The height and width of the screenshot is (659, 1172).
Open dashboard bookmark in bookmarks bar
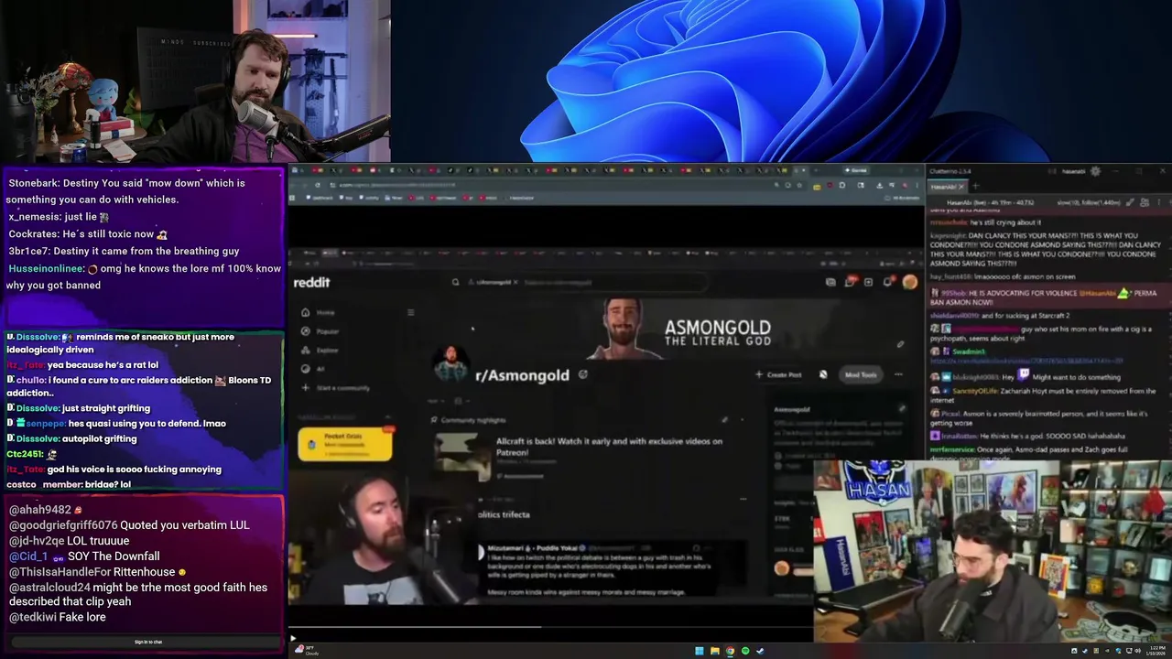pyautogui.click(x=320, y=198)
